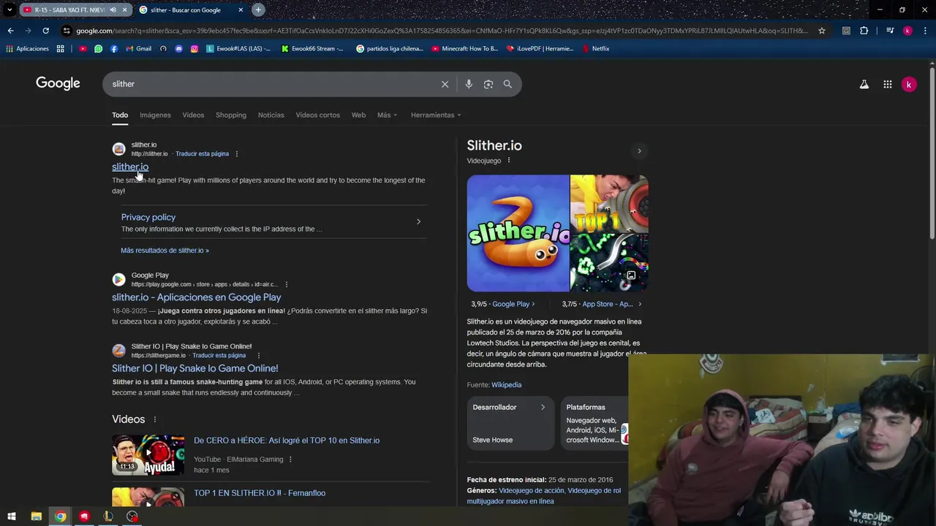Open Search Labs flask icon
The height and width of the screenshot is (526, 936).
[x=864, y=85]
